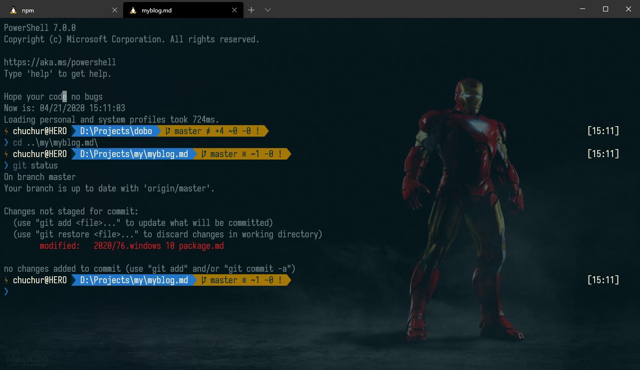Click the Linux penguin icon on npm tab
The width and height of the screenshot is (640, 370).
click(13, 10)
